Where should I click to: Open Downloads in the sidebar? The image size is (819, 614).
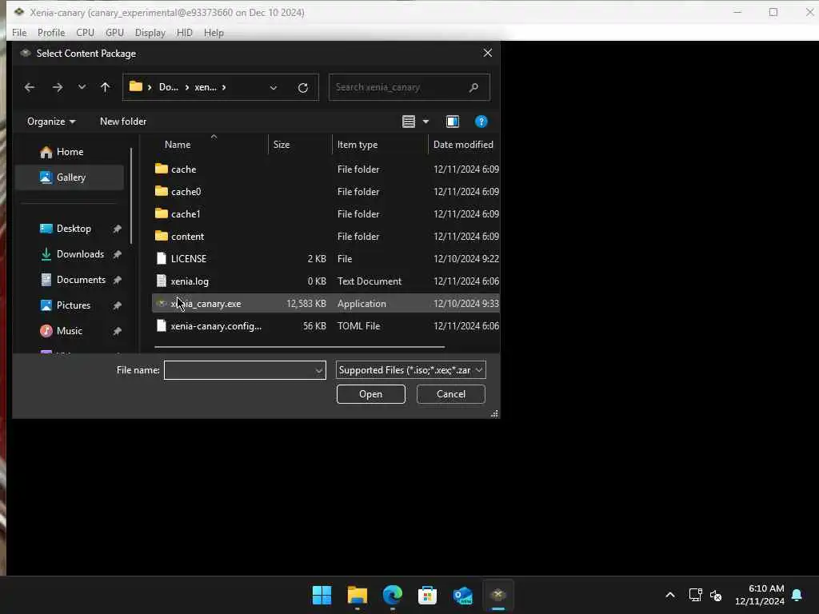80,254
